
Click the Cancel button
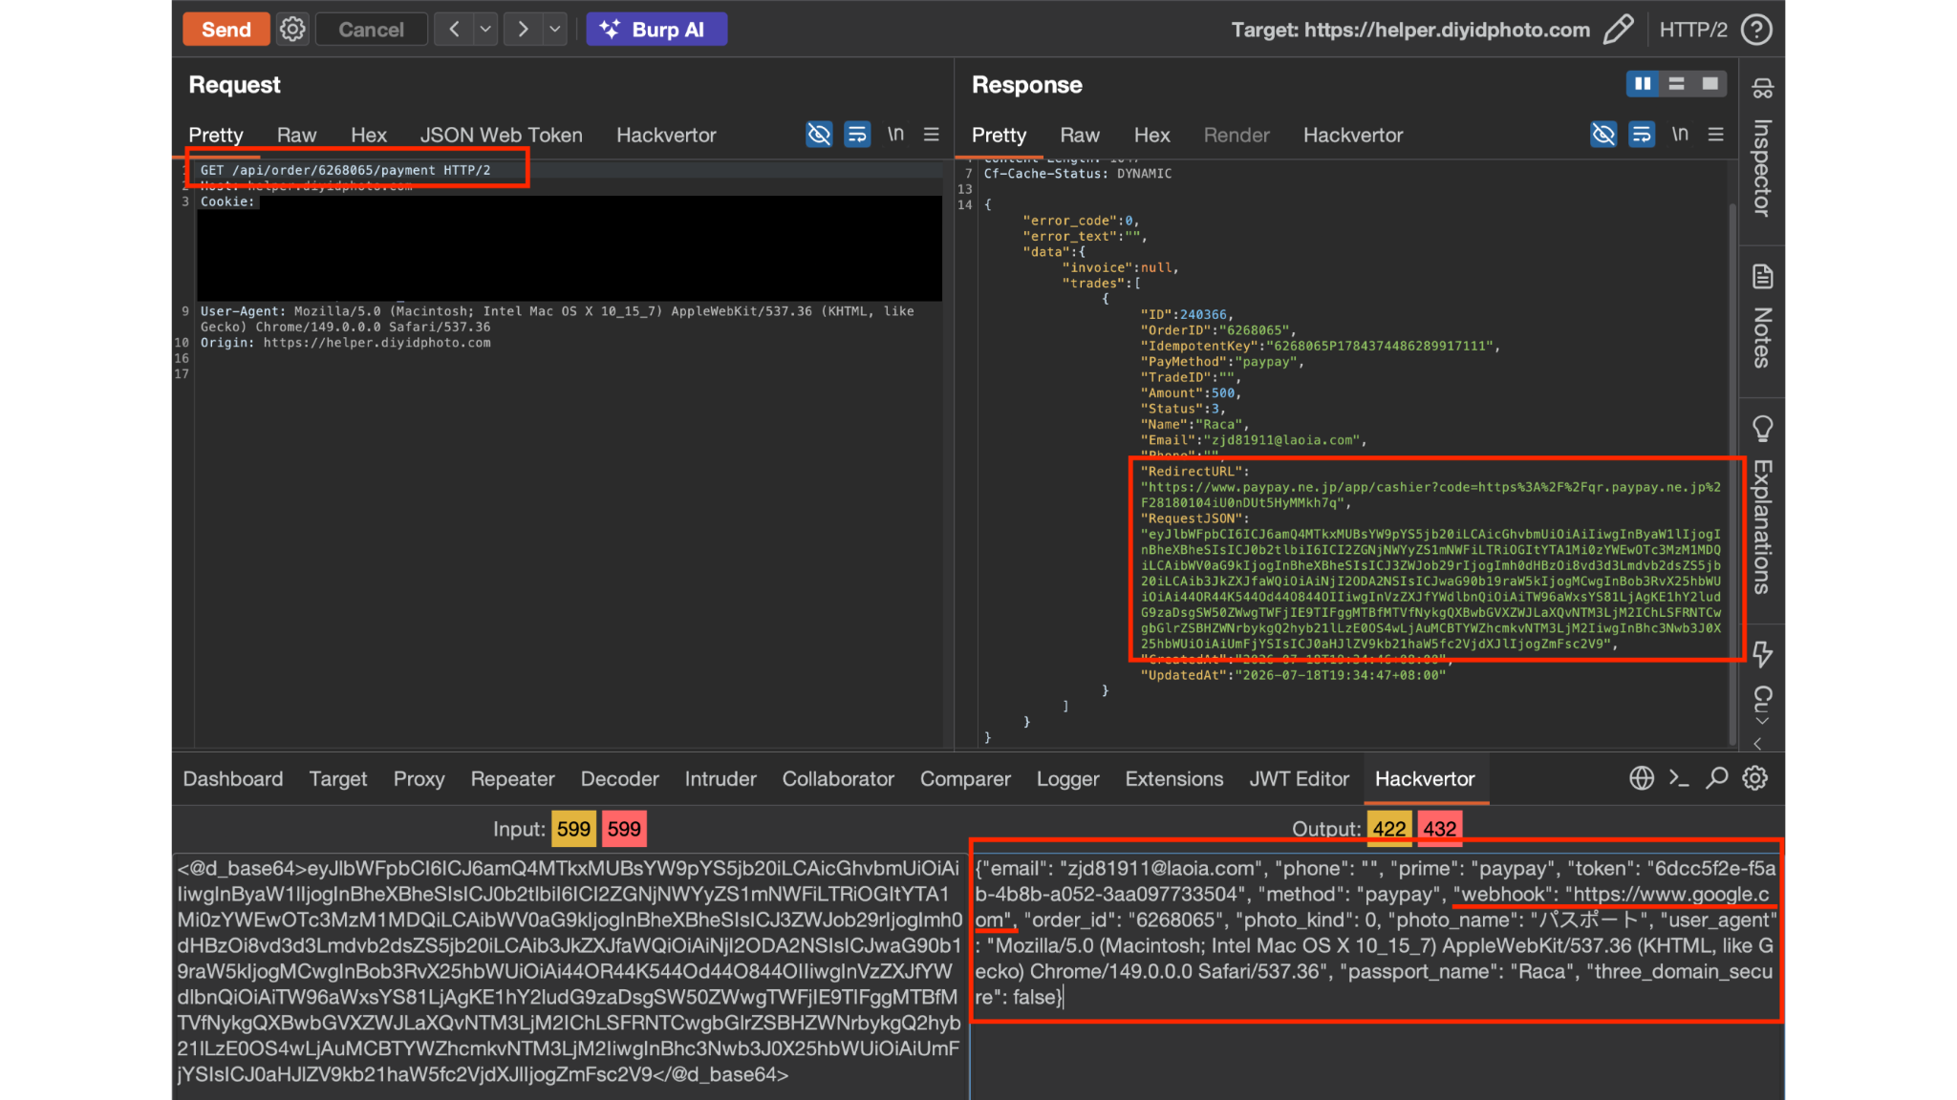click(371, 30)
